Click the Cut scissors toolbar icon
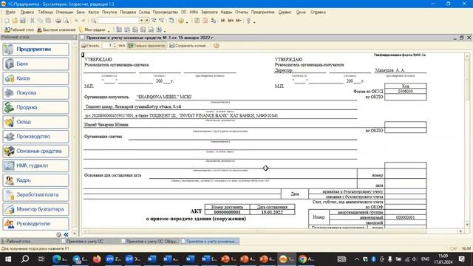This screenshot has height=266, width=473. pyautogui.click(x=33, y=21)
